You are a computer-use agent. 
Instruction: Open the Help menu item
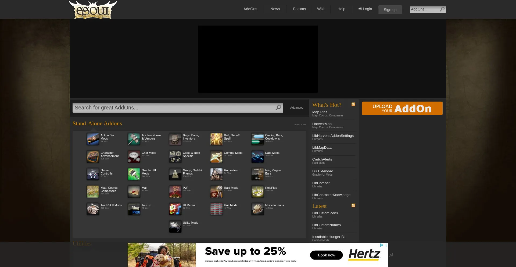[x=341, y=9]
